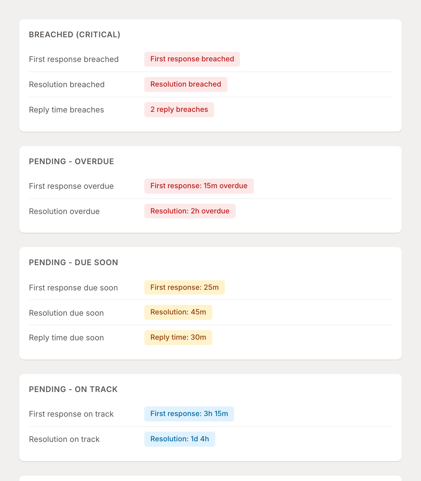
Task: Click the red "Resolution breached" badge
Action: 186,84
